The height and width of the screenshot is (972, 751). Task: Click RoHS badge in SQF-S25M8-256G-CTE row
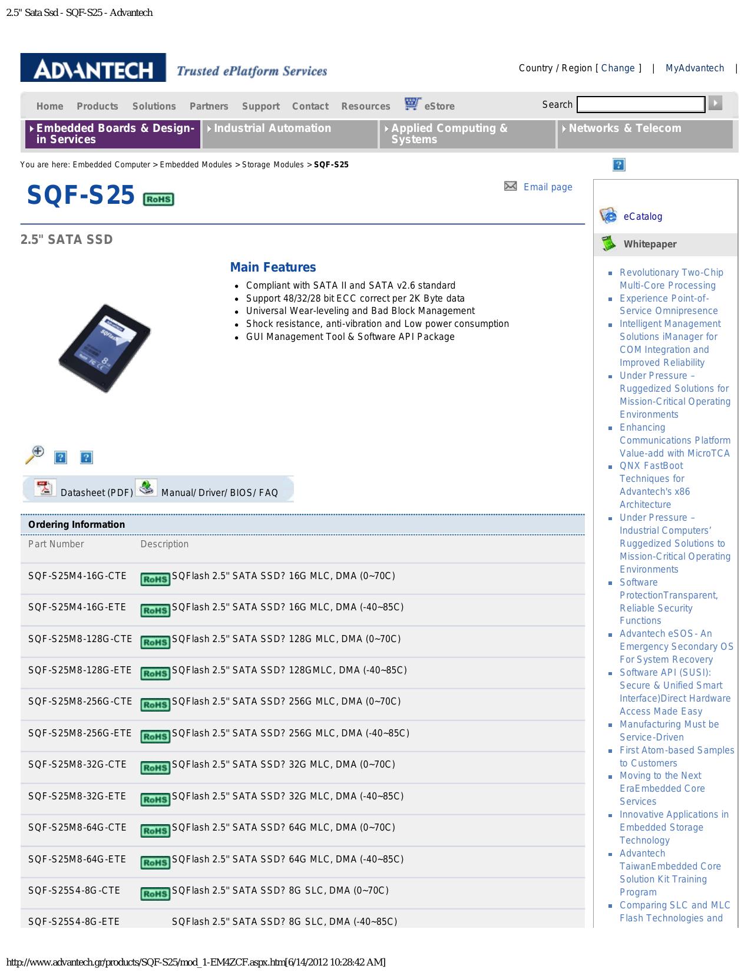click(156, 705)
